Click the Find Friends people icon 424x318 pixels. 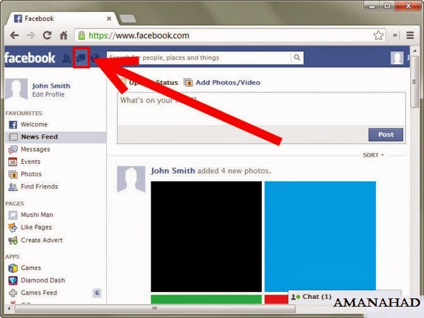pos(13,187)
